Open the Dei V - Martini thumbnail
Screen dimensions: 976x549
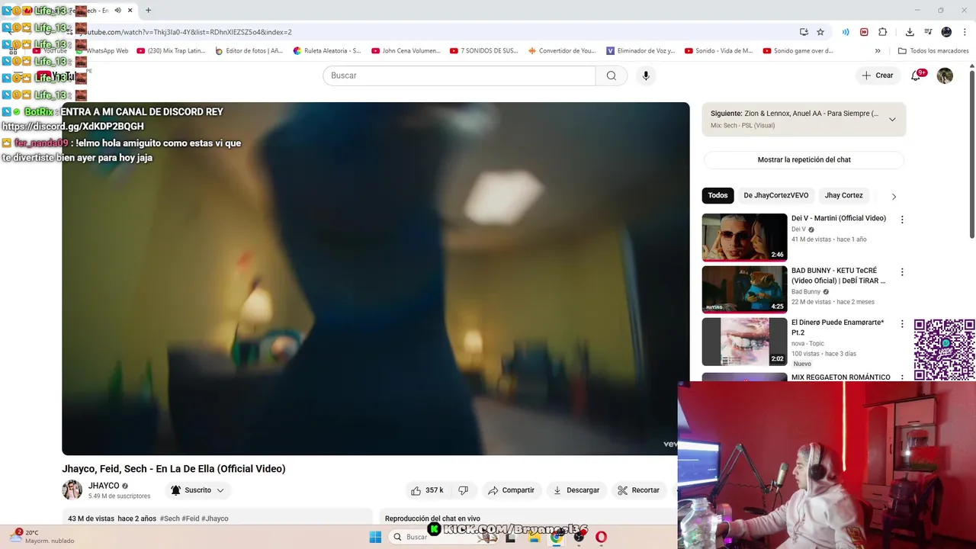pyautogui.click(x=744, y=237)
